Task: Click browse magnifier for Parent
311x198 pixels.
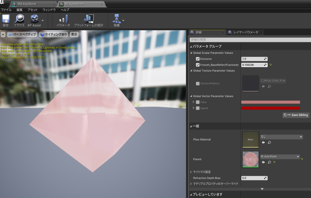Action: coord(269,162)
